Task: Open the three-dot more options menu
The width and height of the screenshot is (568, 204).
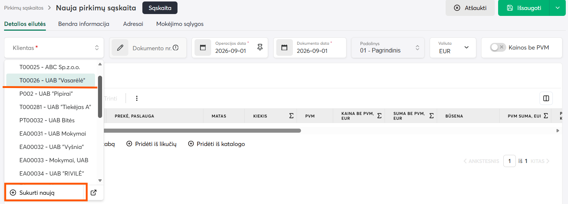Action: coord(137,98)
